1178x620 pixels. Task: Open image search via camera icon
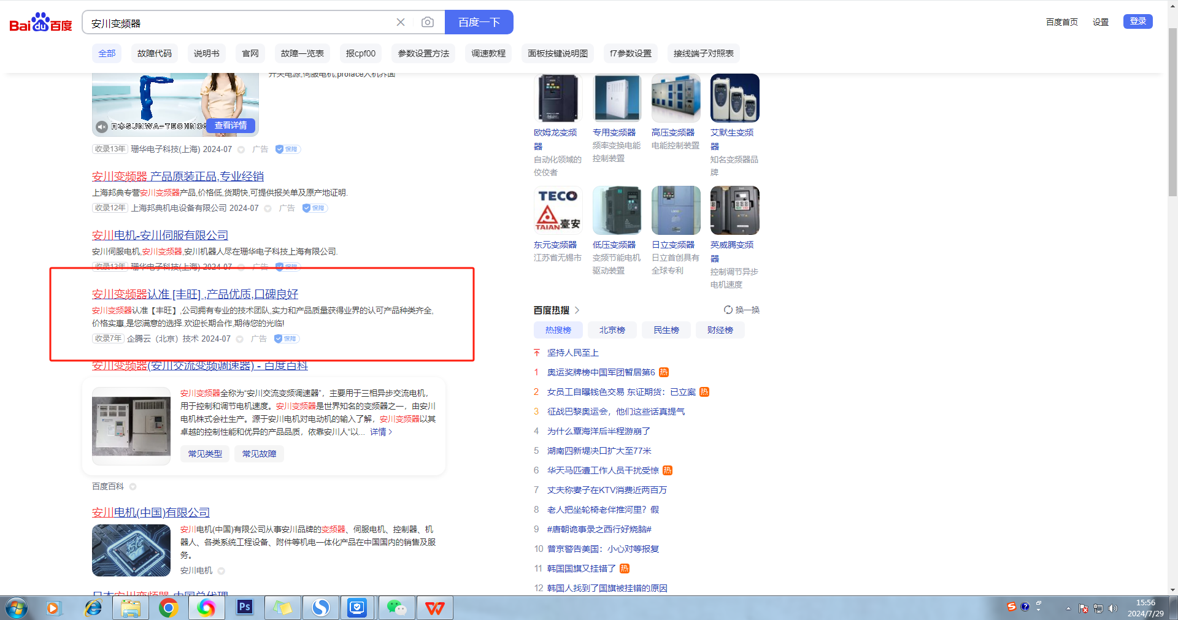(x=428, y=22)
